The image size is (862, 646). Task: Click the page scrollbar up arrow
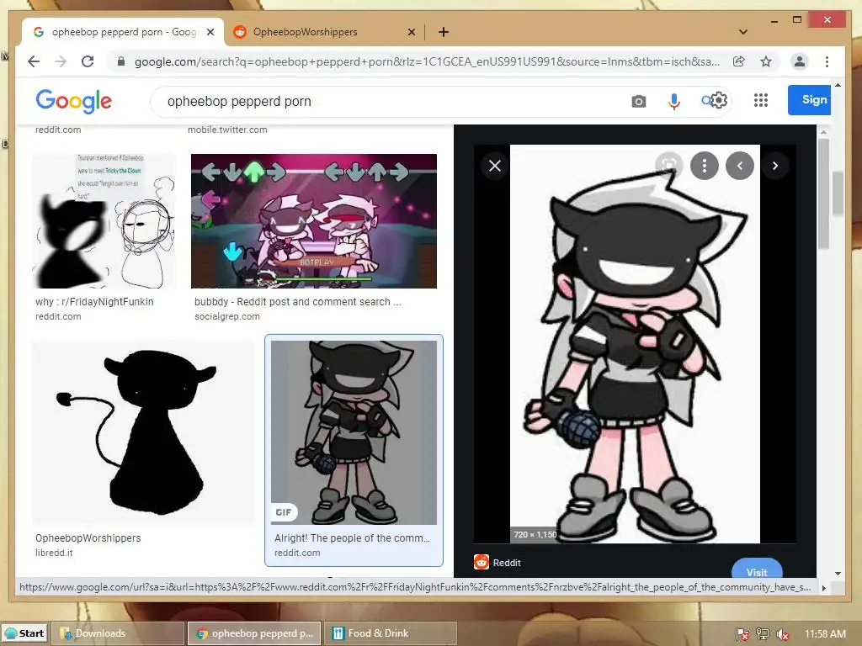click(838, 85)
